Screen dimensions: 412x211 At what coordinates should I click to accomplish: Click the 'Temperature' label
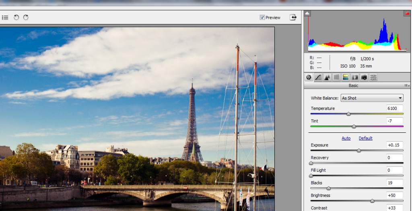point(323,108)
